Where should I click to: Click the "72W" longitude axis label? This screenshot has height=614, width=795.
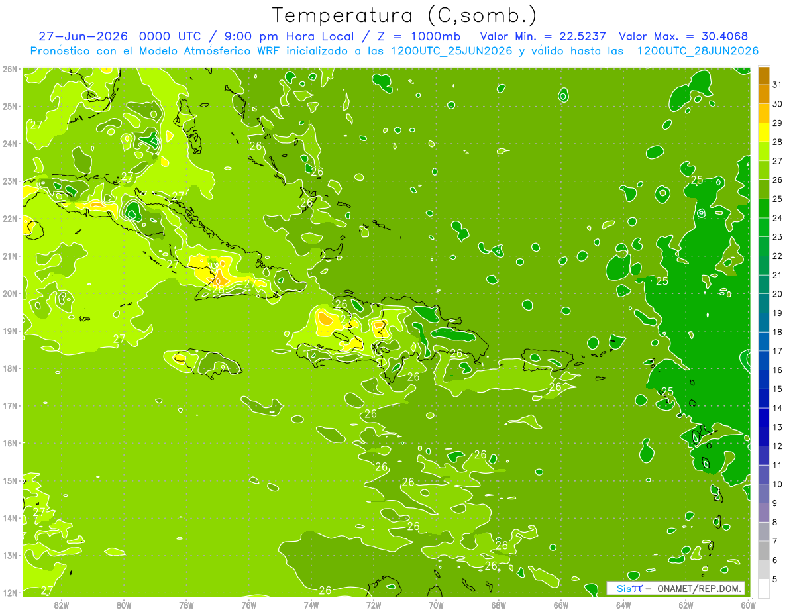(374, 605)
